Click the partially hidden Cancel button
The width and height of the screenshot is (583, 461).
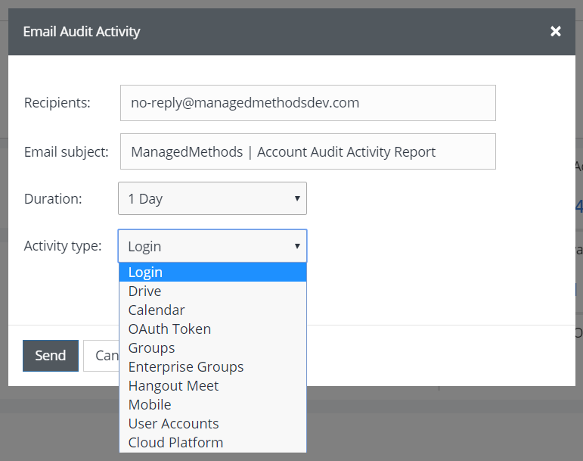click(x=101, y=356)
